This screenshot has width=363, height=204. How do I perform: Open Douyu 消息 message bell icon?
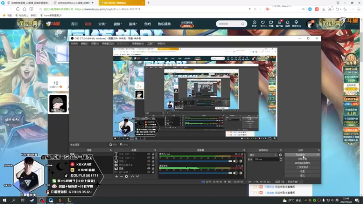[x=288, y=24]
